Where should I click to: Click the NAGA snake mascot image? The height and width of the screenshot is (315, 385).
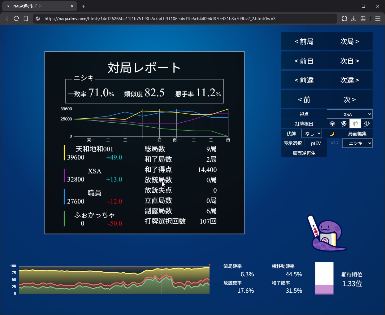pyautogui.click(x=326, y=234)
